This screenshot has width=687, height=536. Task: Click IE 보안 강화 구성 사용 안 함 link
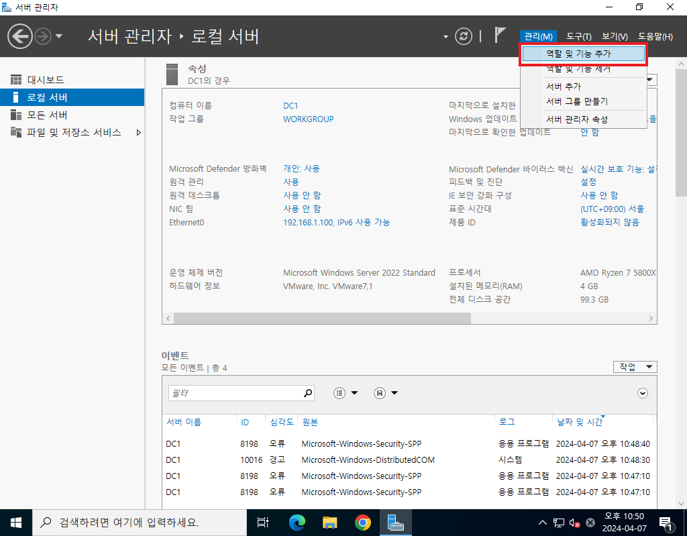(599, 195)
